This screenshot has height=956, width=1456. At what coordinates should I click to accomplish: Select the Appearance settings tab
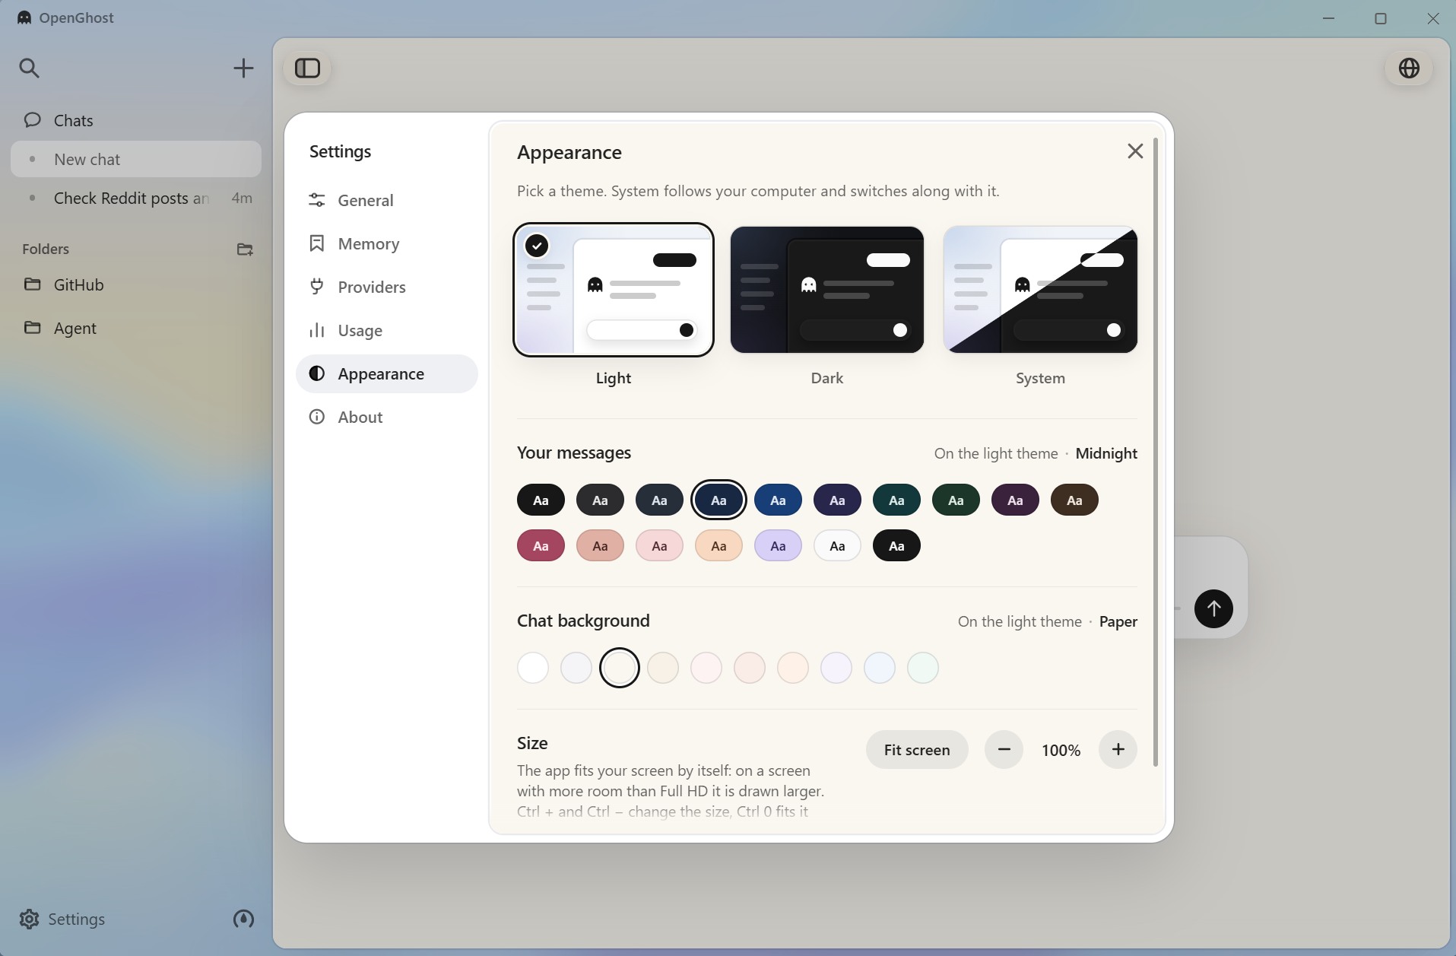387,373
